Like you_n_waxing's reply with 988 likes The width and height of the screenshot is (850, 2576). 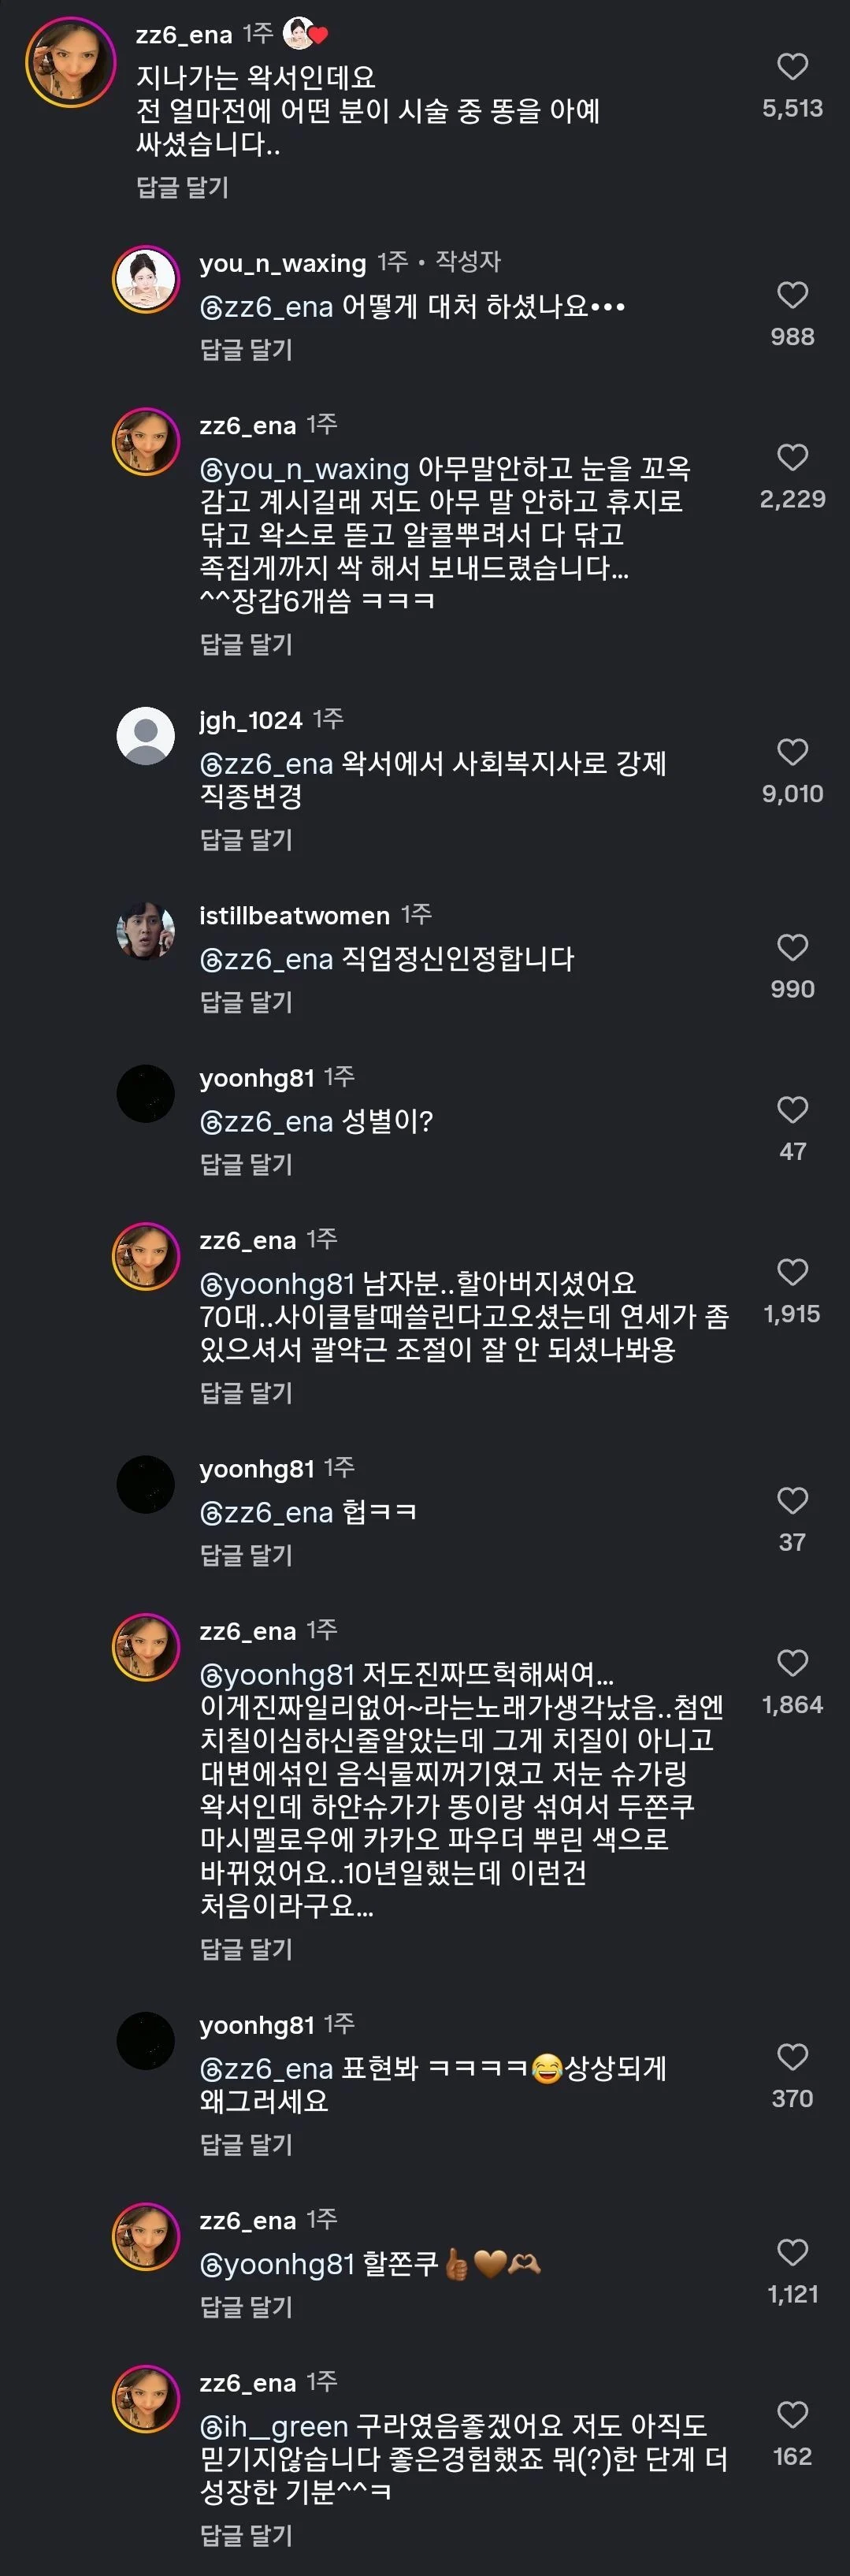(792, 295)
